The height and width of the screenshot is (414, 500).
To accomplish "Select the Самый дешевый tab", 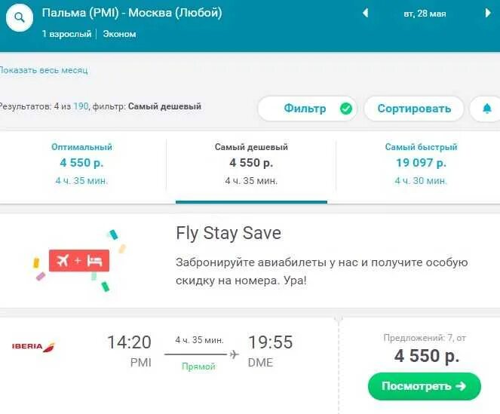I will coord(251,164).
